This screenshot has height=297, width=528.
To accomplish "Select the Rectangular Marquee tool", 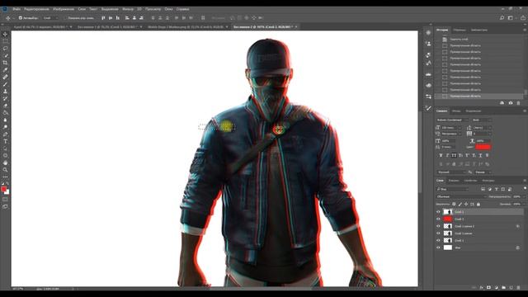I will click(x=5, y=41).
